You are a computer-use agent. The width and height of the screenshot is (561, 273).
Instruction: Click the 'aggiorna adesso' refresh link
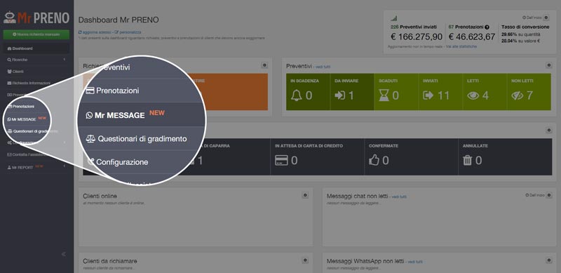[94, 32]
